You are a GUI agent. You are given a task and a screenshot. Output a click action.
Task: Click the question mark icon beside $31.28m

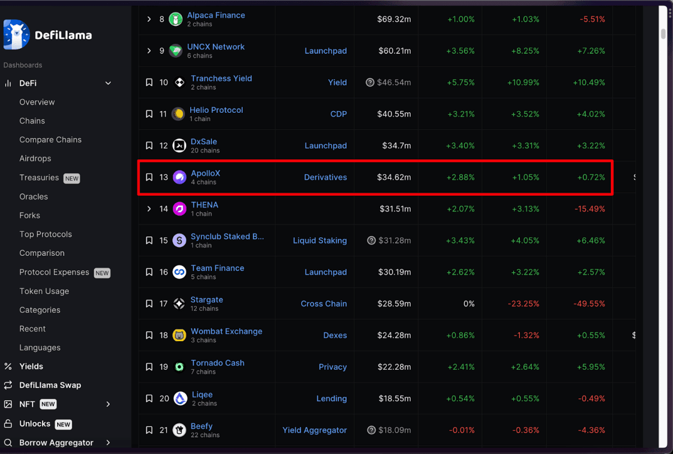tap(371, 241)
